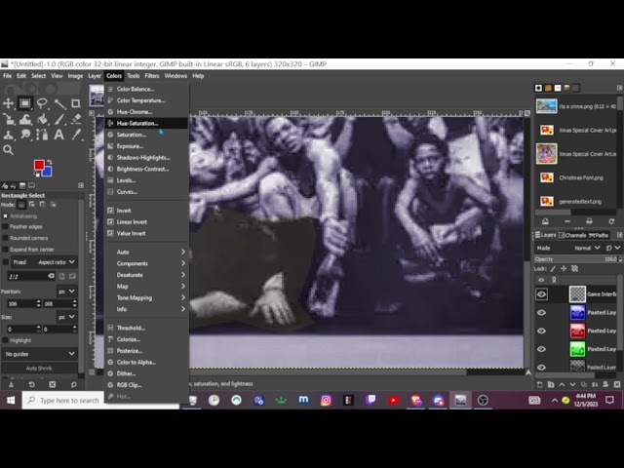This screenshot has height=468, width=624.
Task: Delete the layer with the X icon
Action: click(x=617, y=384)
